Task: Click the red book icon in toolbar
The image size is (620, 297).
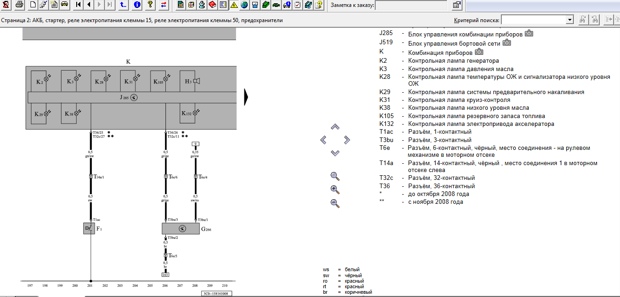Action: pos(213,5)
